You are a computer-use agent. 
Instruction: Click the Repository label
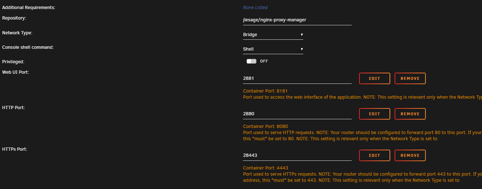tap(14, 18)
